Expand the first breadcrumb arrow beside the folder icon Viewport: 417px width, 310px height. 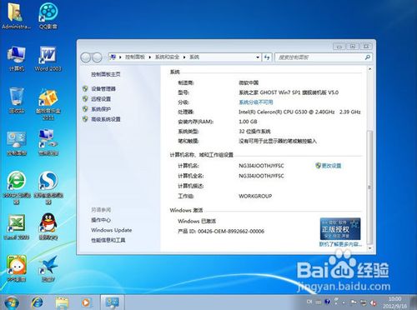pos(120,57)
